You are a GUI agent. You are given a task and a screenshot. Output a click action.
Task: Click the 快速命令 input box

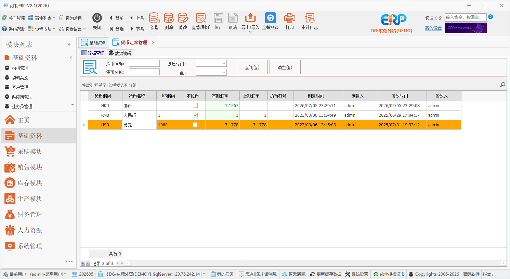tap(466, 17)
